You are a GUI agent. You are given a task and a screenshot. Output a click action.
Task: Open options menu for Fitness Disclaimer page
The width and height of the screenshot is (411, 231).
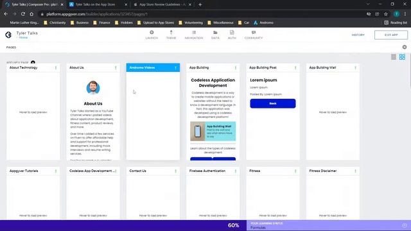tap(355, 171)
